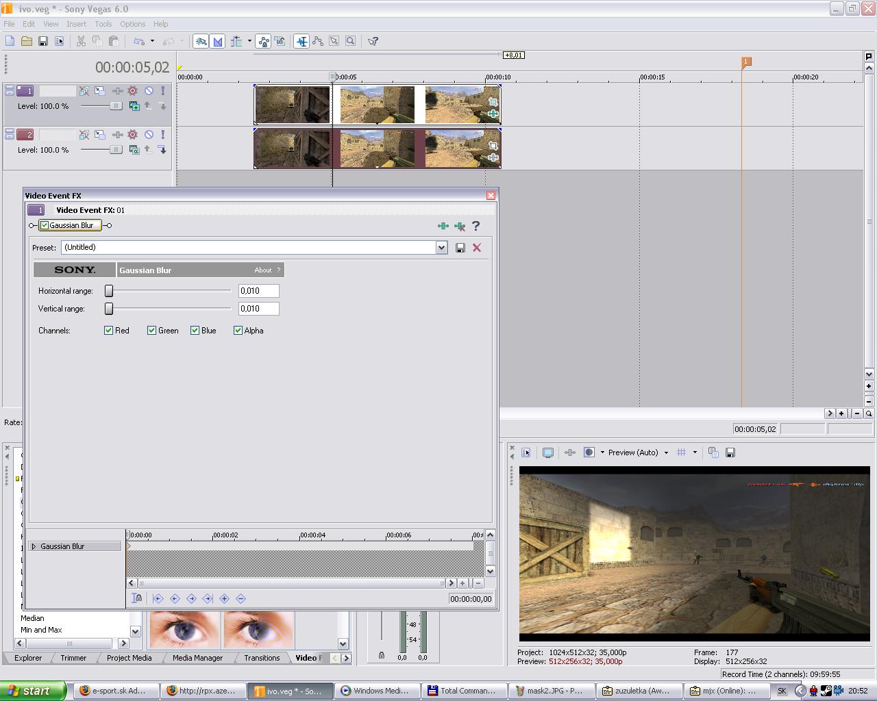Click the Horizontal range value field
Viewport: 877px width, 701px height.
coord(258,291)
